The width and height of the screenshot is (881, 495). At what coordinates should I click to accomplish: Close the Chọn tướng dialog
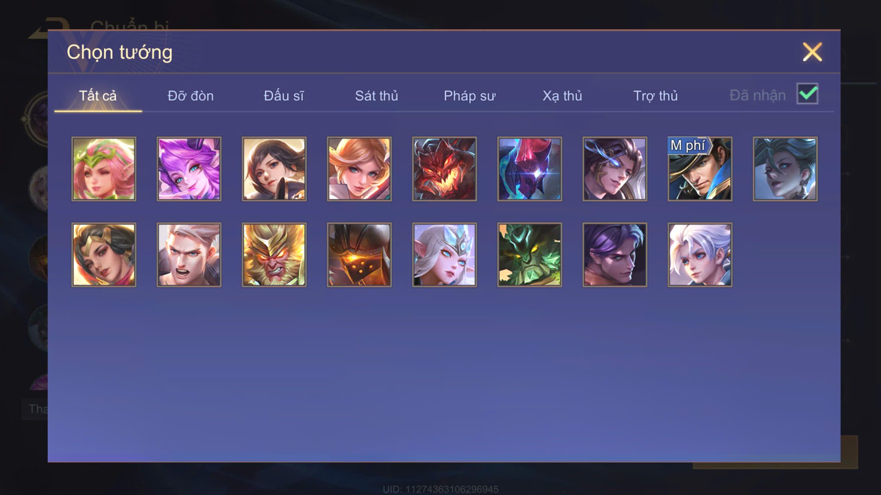pos(812,52)
